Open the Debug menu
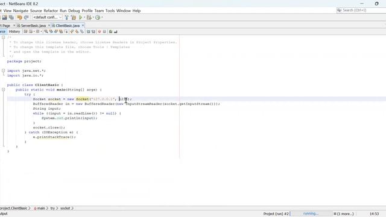Image resolution: width=386 pixels, height=217 pixels. pos(74,11)
